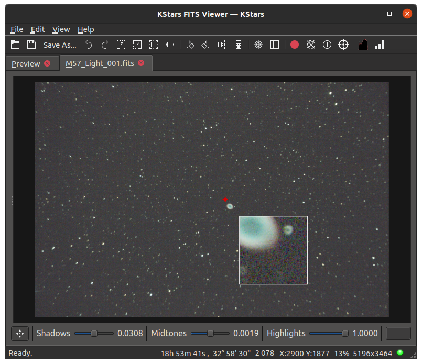Screen dimensions: 422x364
Task: Click the empty button right of Highlights value
Action: point(398,333)
